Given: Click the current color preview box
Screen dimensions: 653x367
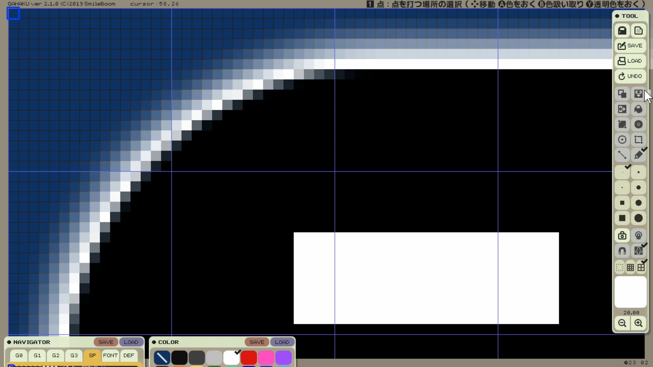Looking at the screenshot, I should [x=630, y=292].
